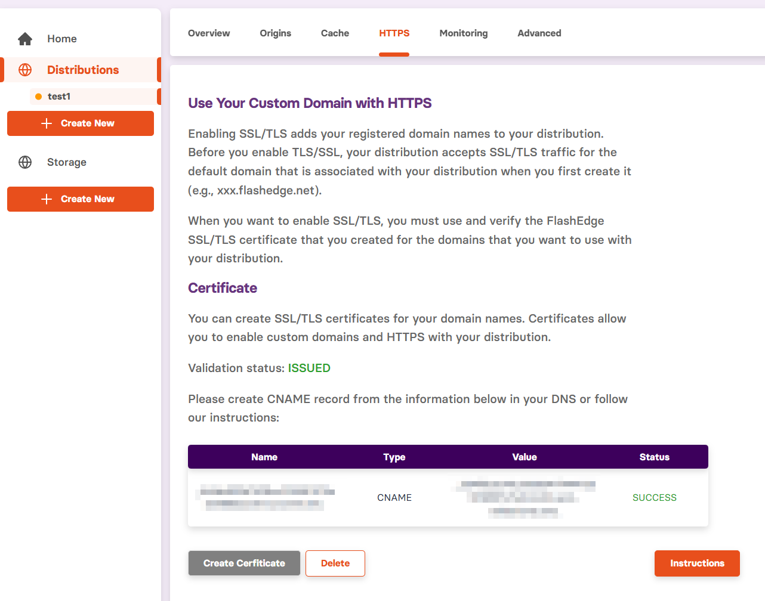
Task: Click the Name column header
Action: 264,457
